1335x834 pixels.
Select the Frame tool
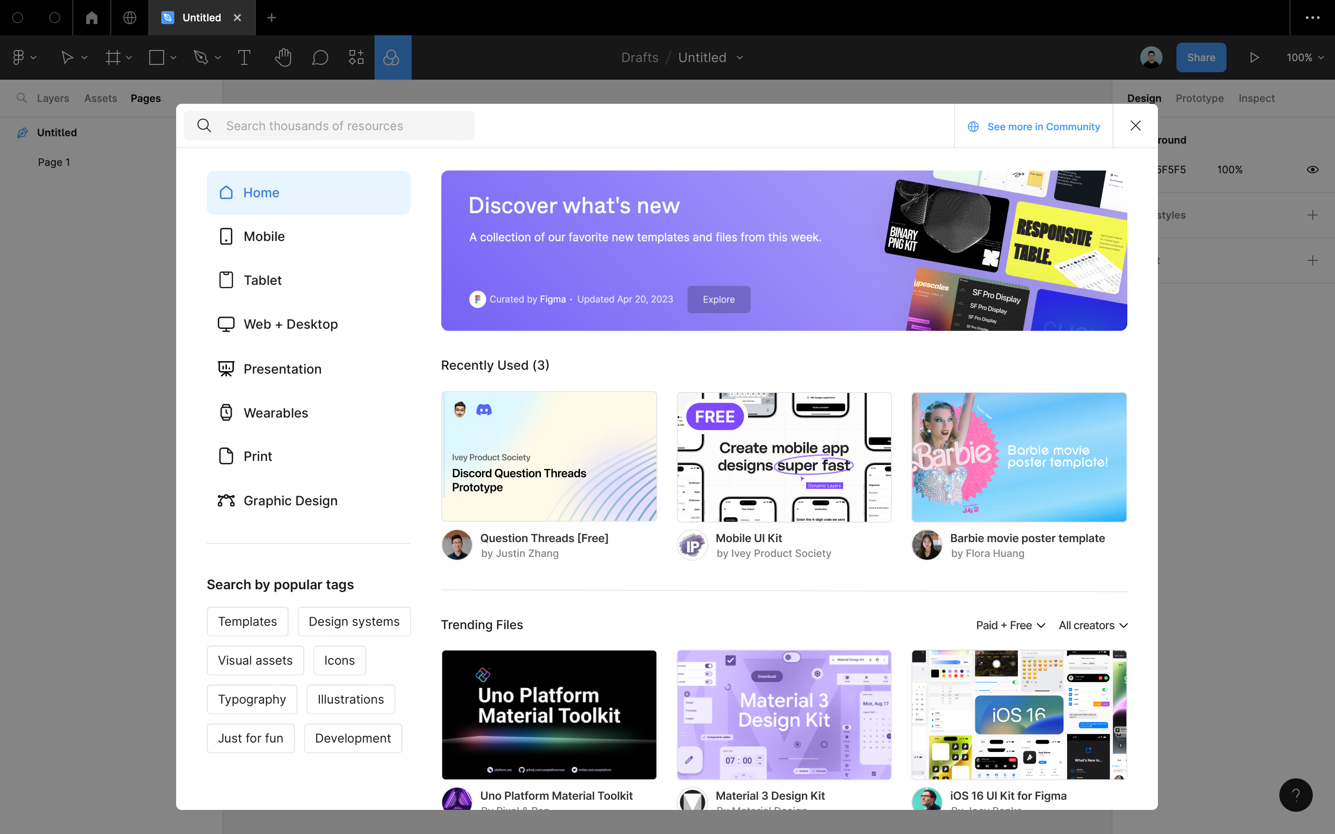click(113, 57)
